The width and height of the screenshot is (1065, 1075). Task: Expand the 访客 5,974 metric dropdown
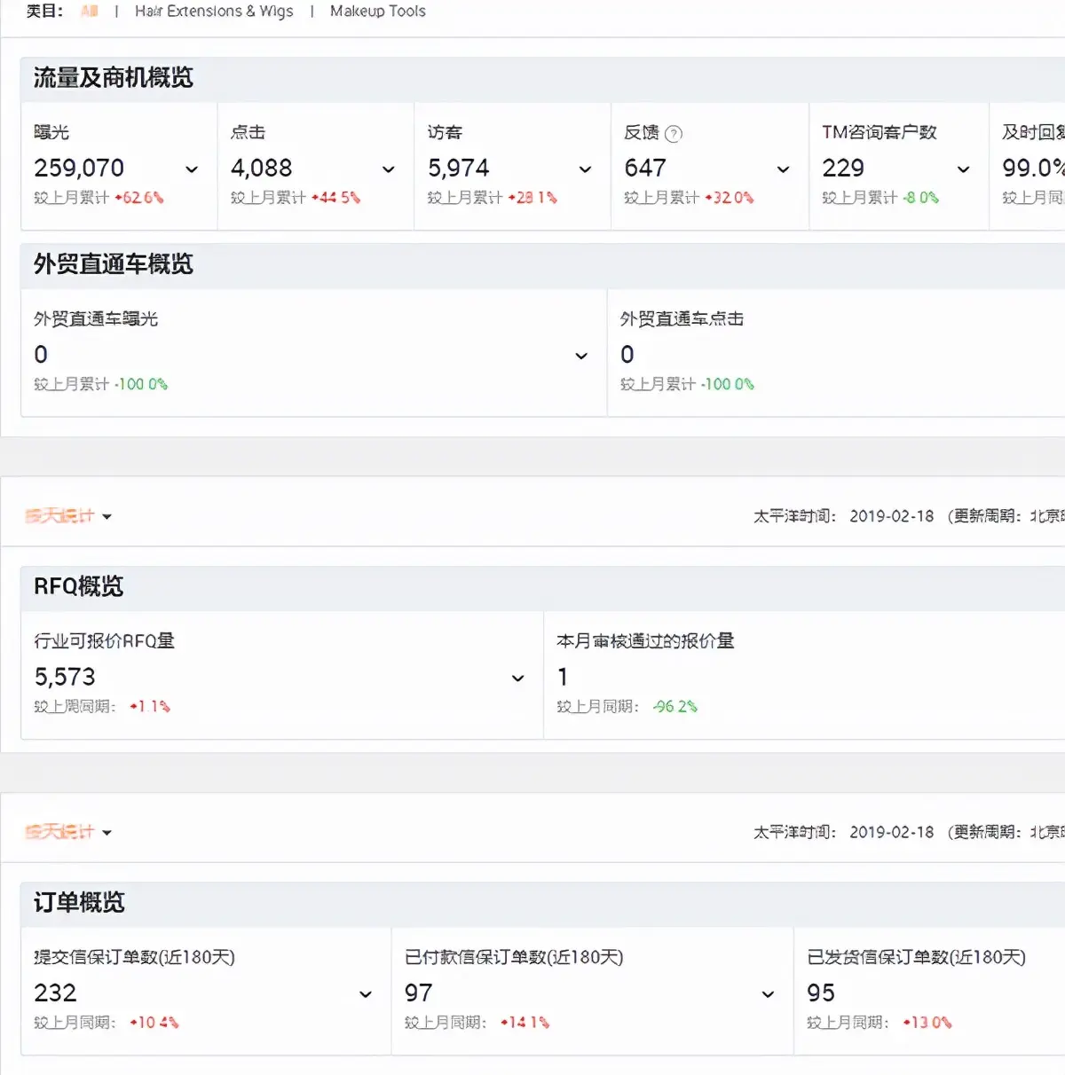pyautogui.click(x=585, y=169)
